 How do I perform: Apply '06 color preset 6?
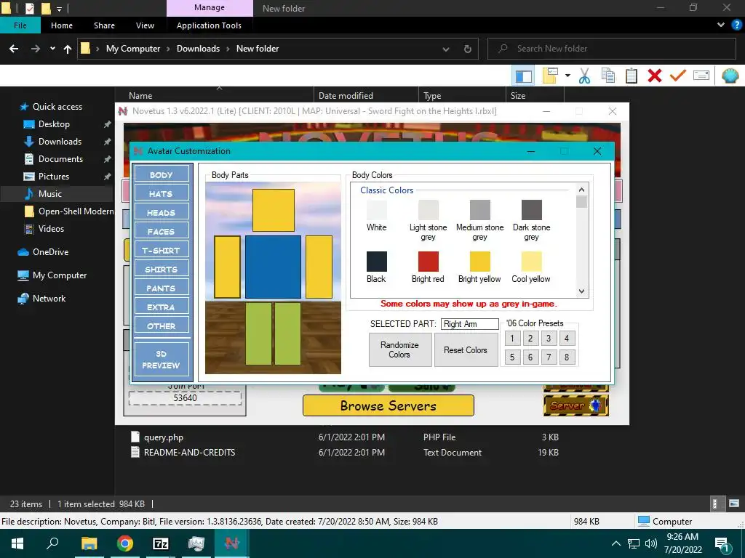coord(530,357)
